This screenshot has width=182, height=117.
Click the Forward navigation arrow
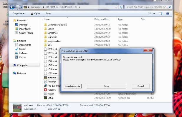click(18, 7)
